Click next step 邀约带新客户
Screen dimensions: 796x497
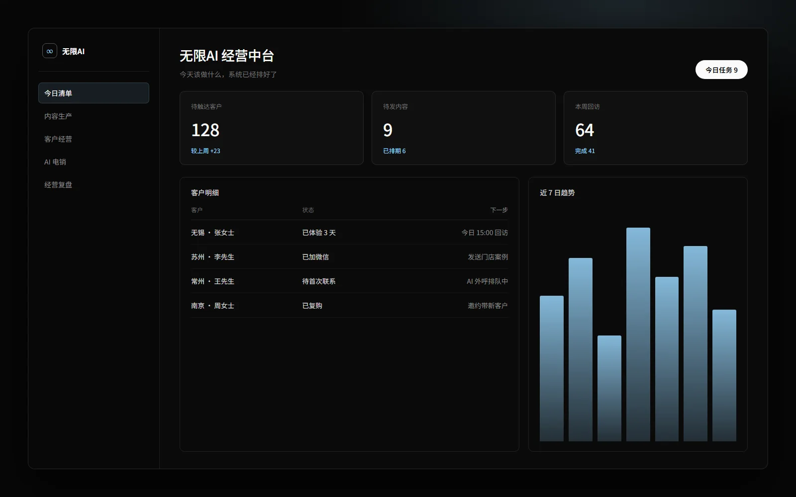[x=488, y=306]
